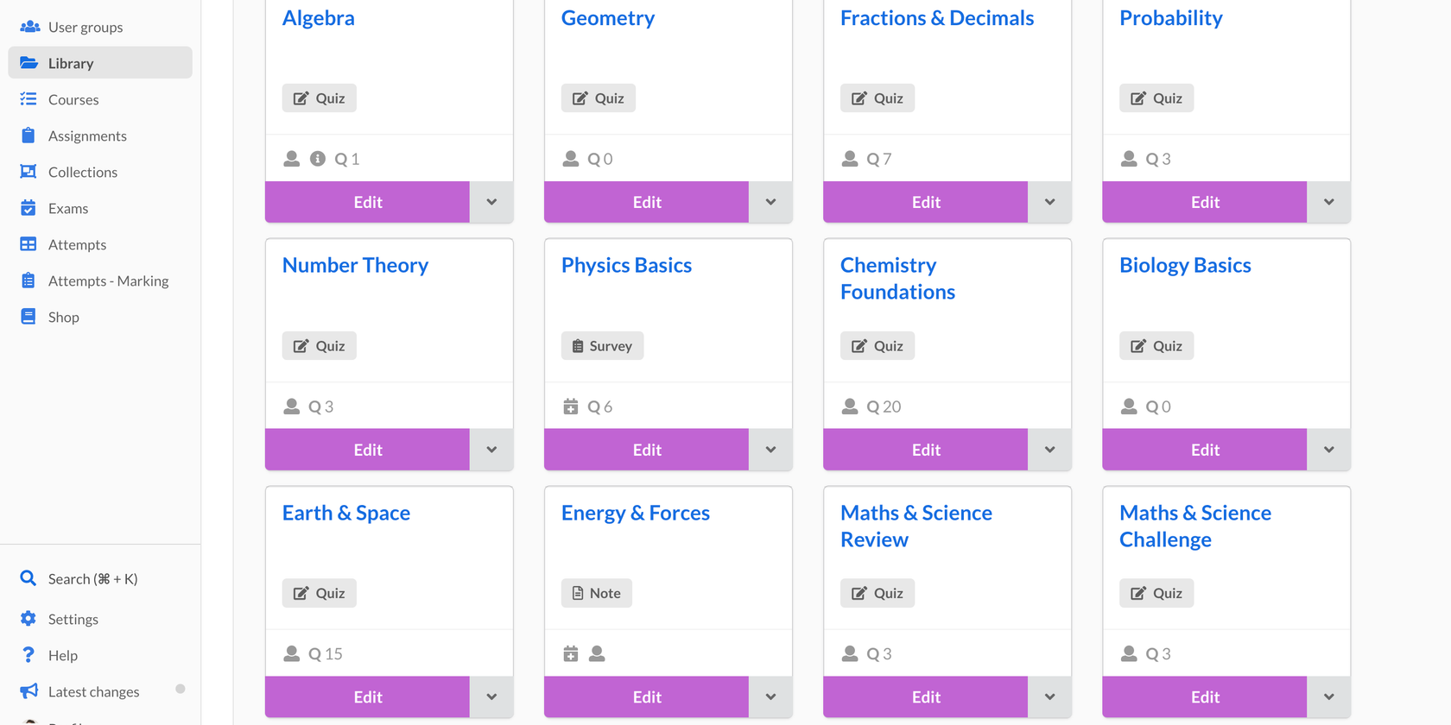Image resolution: width=1451 pixels, height=725 pixels.
Task: Click the Shop icon in the sidebar
Action: click(x=29, y=317)
